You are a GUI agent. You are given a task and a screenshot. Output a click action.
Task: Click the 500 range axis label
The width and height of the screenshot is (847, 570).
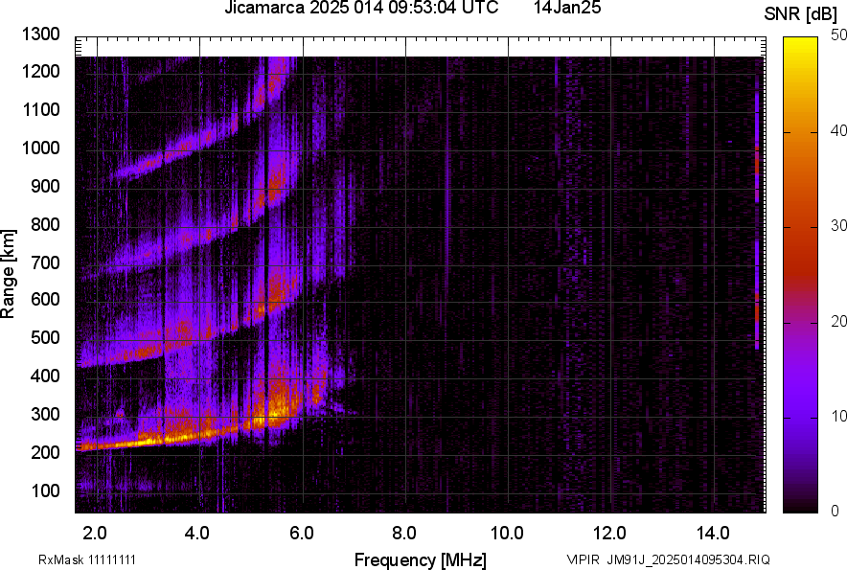[x=45, y=337]
